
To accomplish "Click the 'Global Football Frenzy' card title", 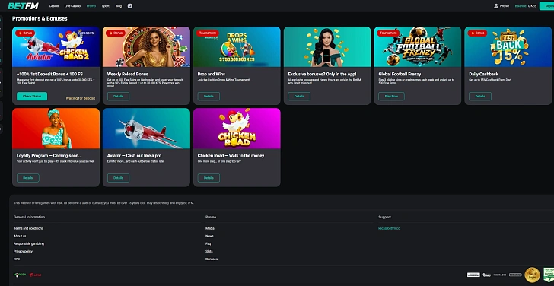I will [x=400, y=74].
